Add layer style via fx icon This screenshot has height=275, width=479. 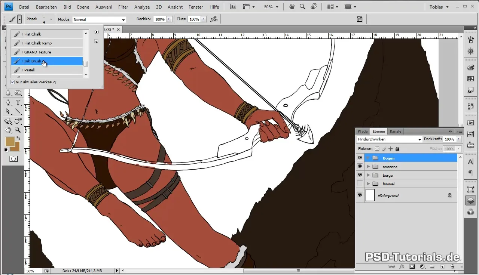click(402, 266)
